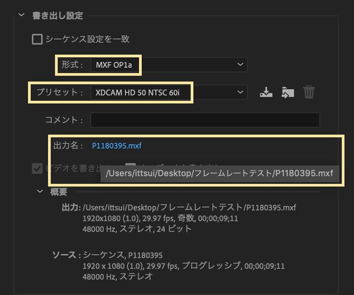Click the 出力名 label
Screen dimensions: 354x295
pos(68,146)
